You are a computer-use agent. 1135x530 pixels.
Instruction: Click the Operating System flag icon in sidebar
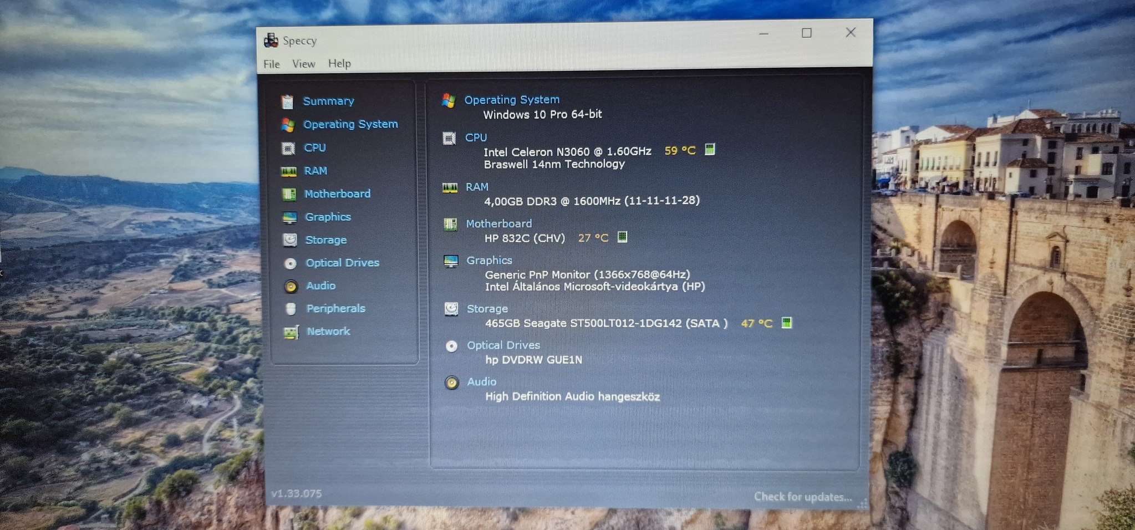click(287, 125)
